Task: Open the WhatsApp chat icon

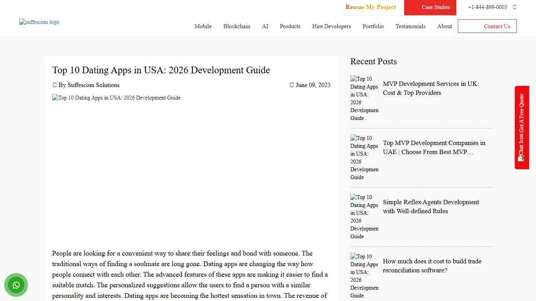Action: 16,285
